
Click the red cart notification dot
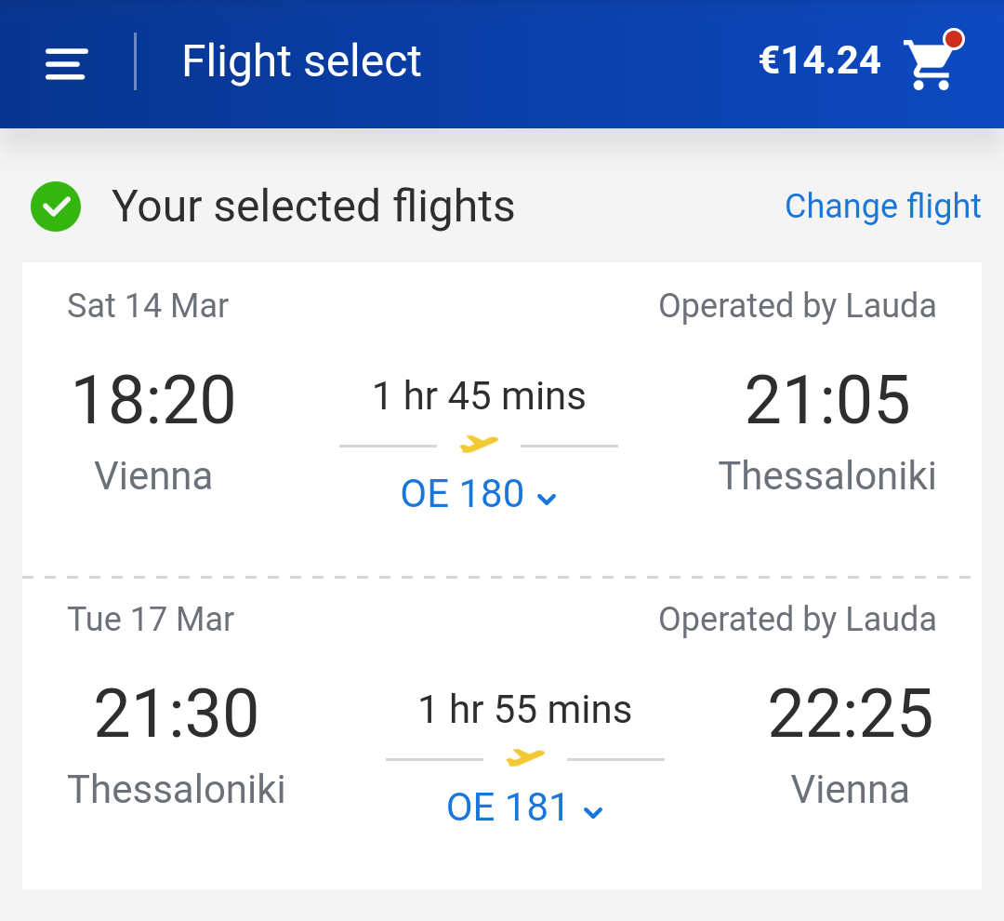pos(954,39)
